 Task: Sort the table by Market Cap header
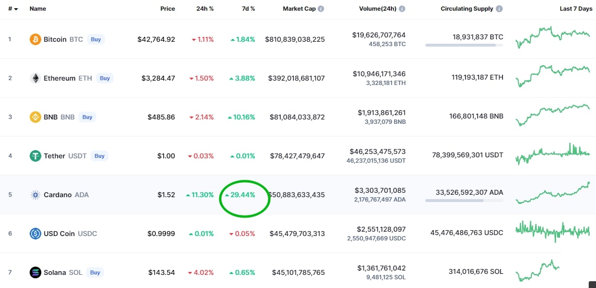click(299, 9)
